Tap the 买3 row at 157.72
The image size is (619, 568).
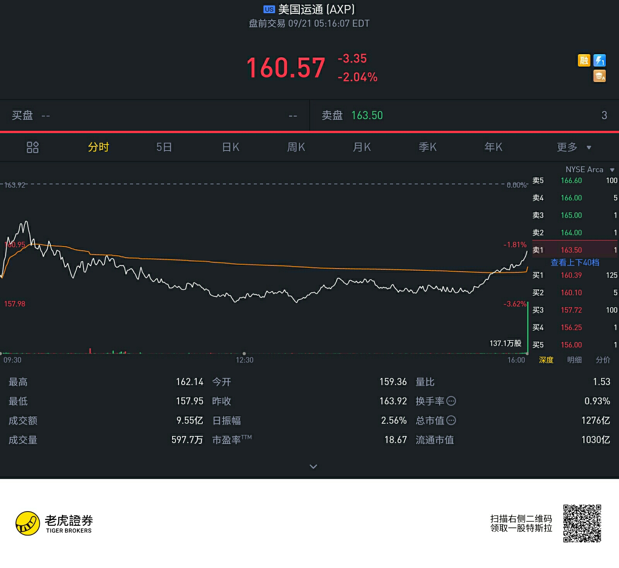pyautogui.click(x=575, y=310)
